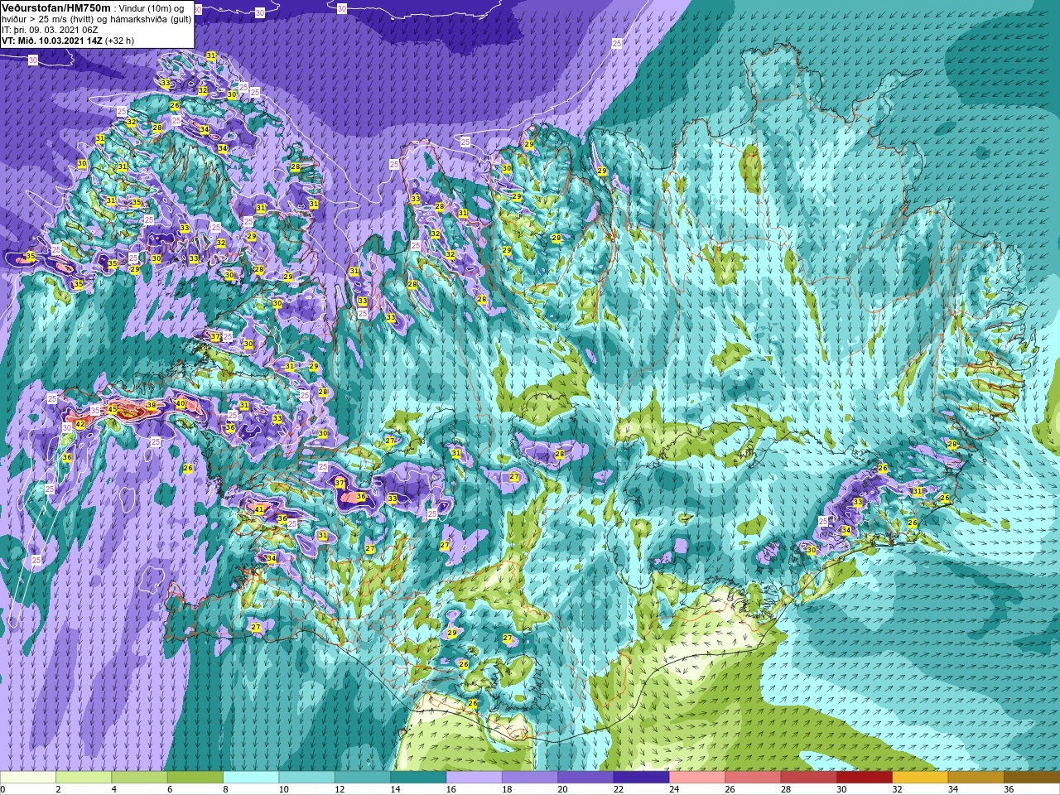Click the title text 'Veðurstofan/HM750m'
This screenshot has width=1060, height=795.
click(56, 7)
